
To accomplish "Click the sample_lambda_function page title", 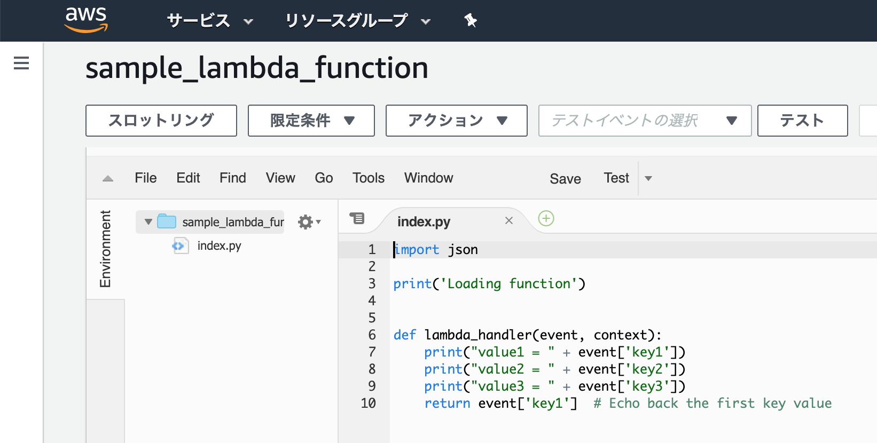I will 257,68.
